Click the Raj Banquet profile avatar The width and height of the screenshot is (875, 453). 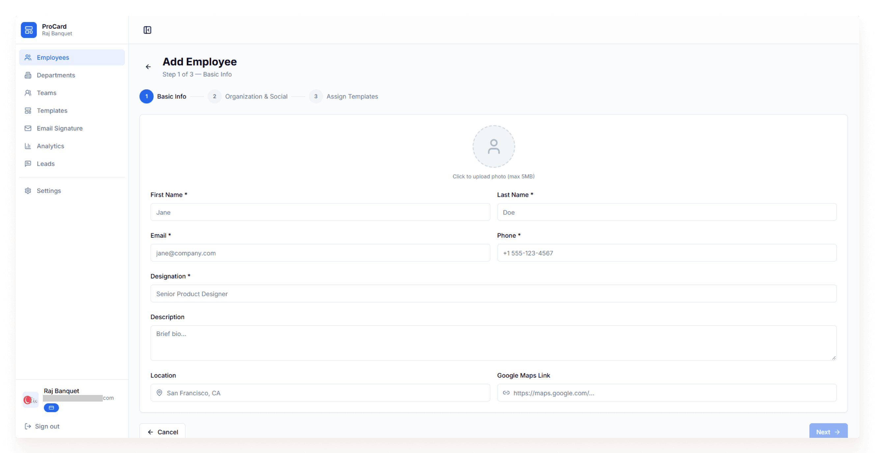31,400
